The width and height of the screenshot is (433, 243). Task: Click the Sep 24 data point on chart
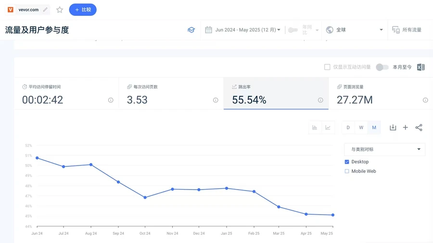tap(118, 182)
